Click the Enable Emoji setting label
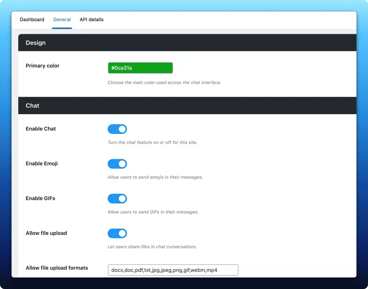The height and width of the screenshot is (289, 368). point(41,163)
